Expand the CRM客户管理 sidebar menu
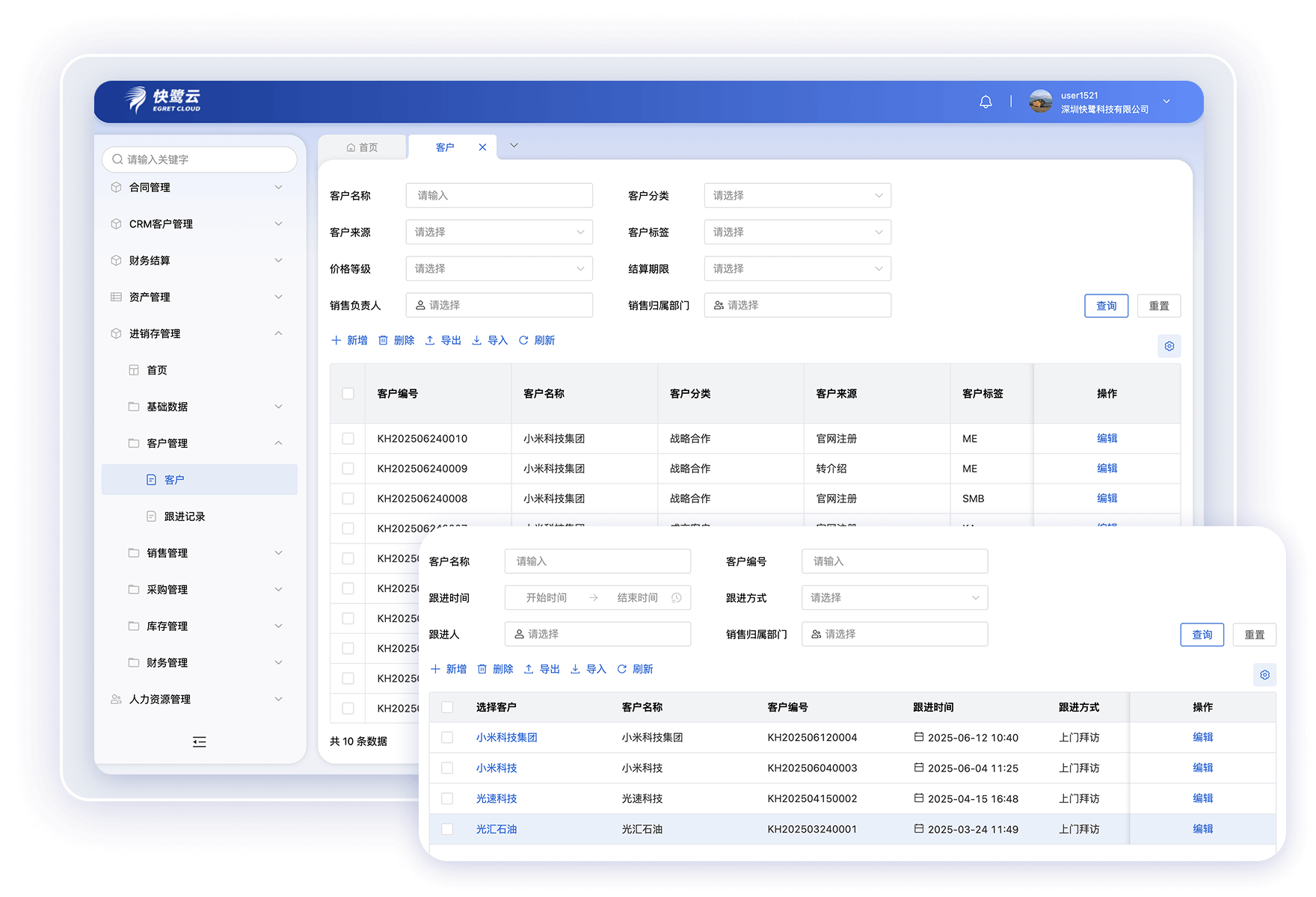This screenshot has width=1316, height=897. click(x=196, y=224)
